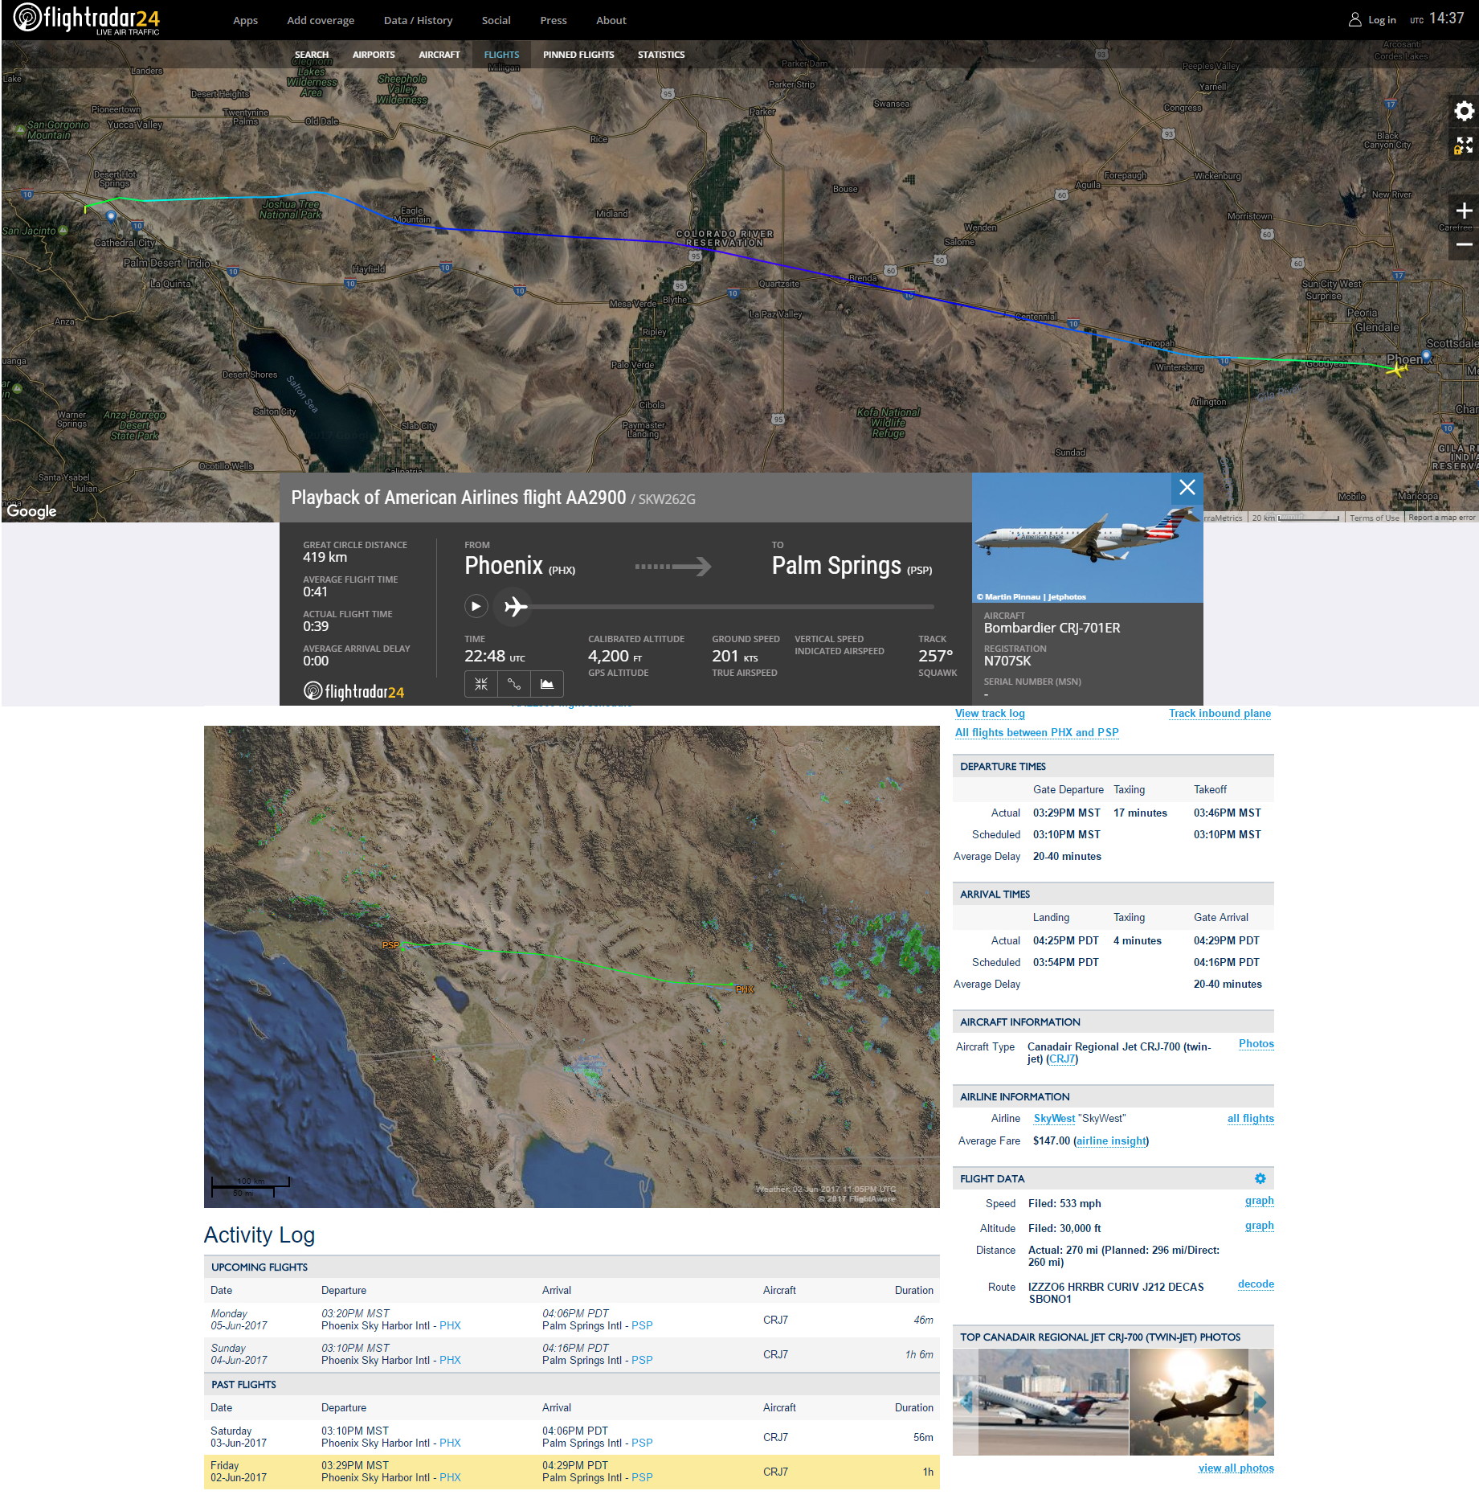Click PSP link in Saturday 03-Jun-2017 row
This screenshot has width=1479, height=1511.
point(642,1443)
